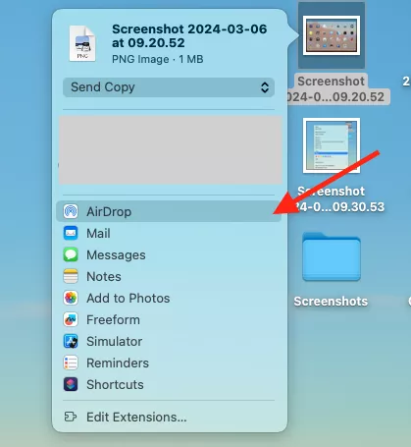Select the Shortcuts menu entry
The width and height of the screenshot is (411, 447).
[169, 384]
